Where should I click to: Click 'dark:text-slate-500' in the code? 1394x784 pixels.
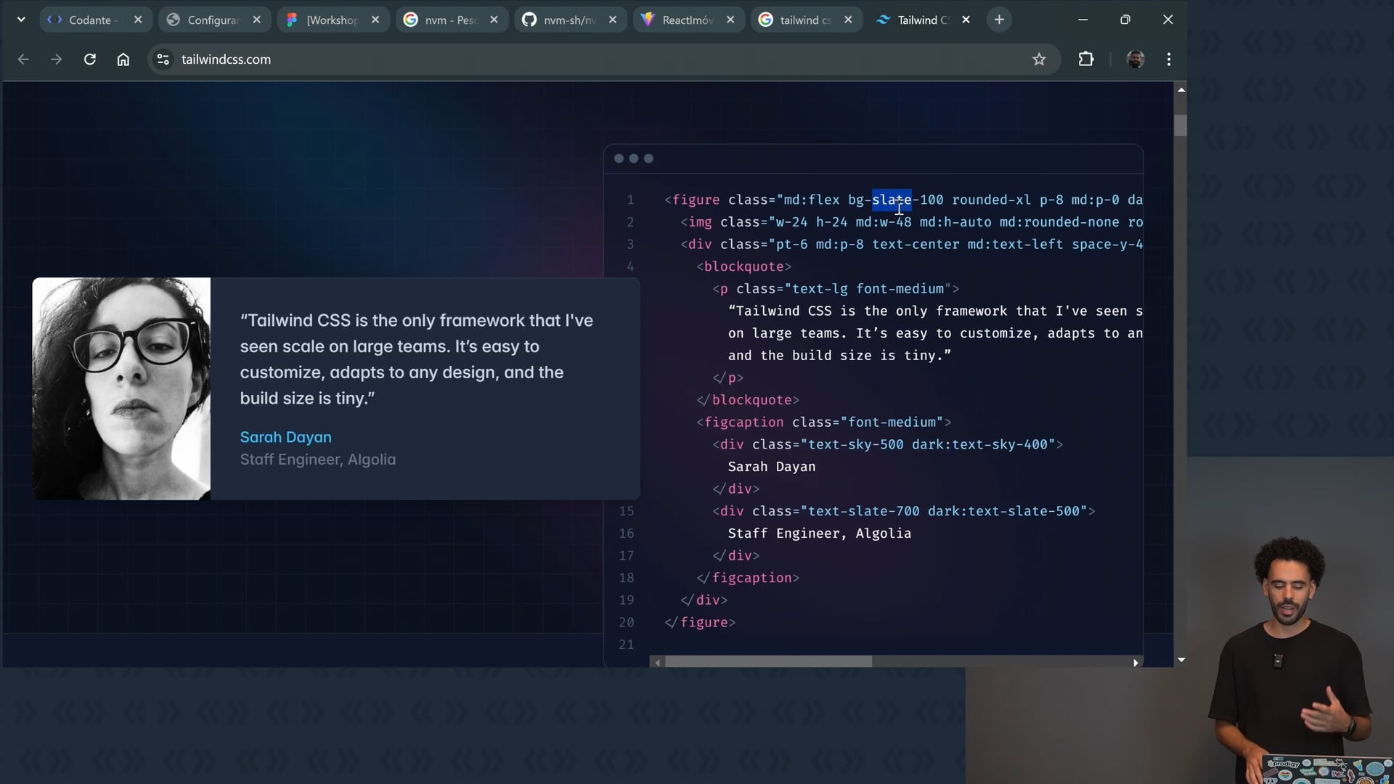(x=1003, y=511)
